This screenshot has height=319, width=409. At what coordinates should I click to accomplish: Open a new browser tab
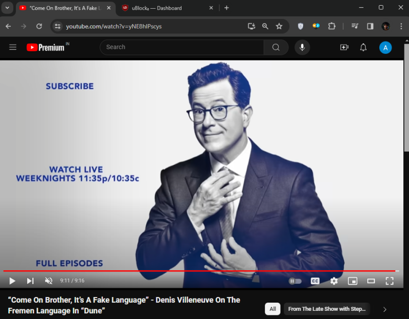tap(226, 8)
